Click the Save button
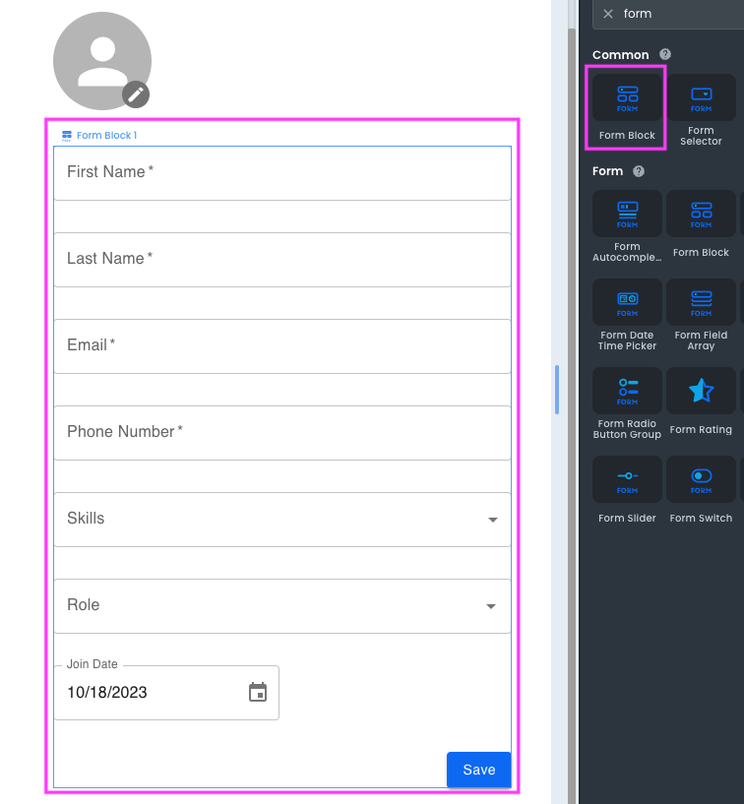 478,770
